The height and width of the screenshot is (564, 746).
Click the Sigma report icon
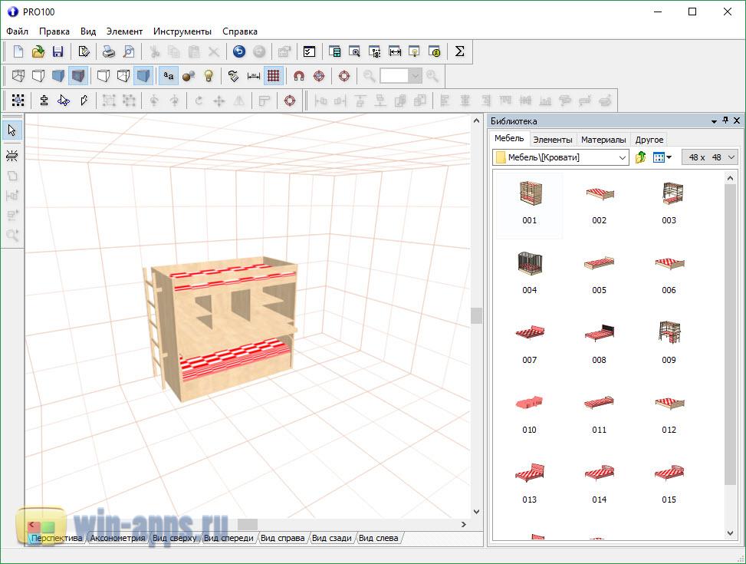(x=459, y=52)
